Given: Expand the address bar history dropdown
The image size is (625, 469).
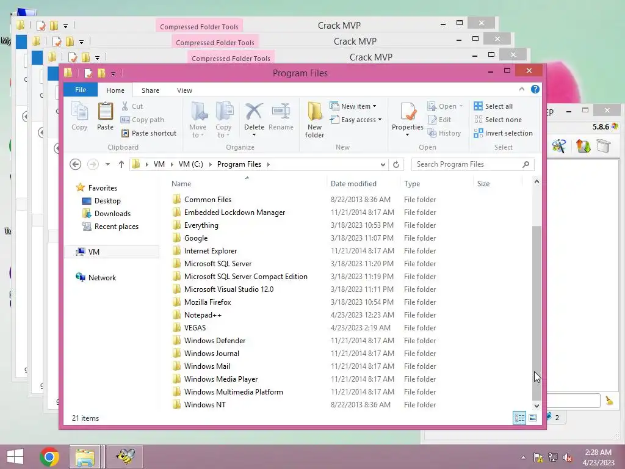Looking at the screenshot, I should (x=383, y=164).
